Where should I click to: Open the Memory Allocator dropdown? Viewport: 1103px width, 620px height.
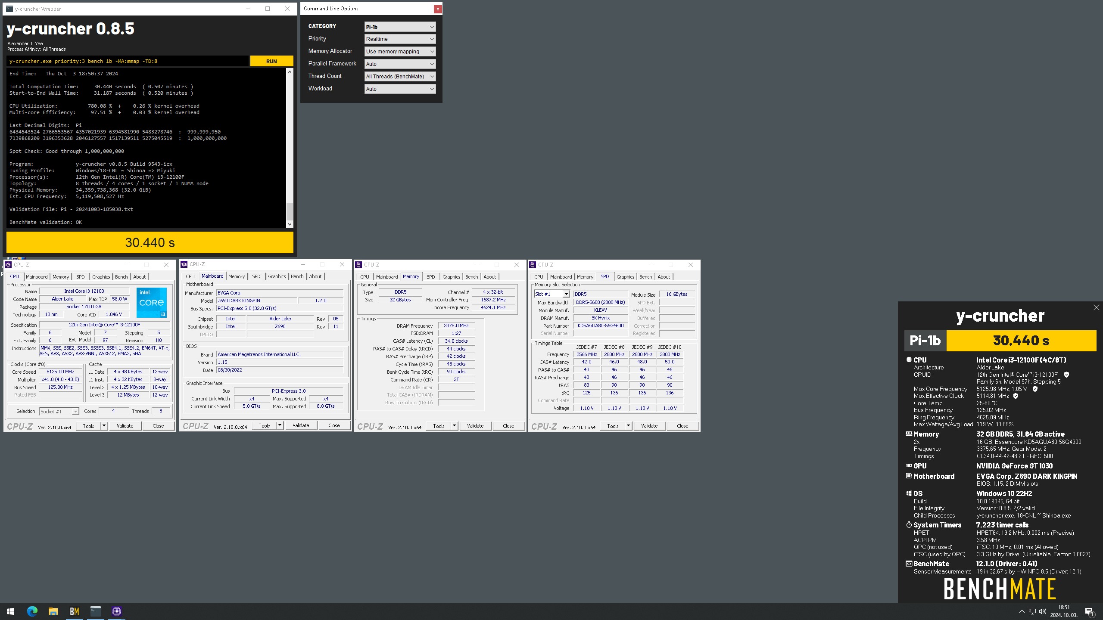(400, 52)
